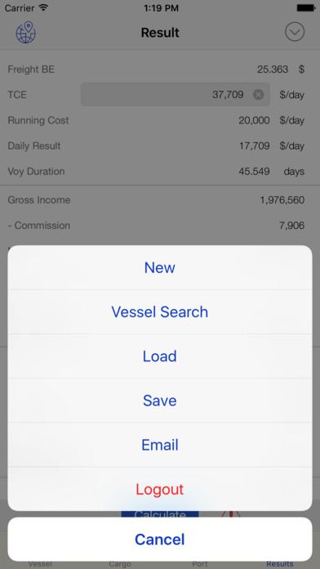The height and width of the screenshot is (569, 320).
Task: Choose Load from the action sheet
Action: click(x=160, y=356)
